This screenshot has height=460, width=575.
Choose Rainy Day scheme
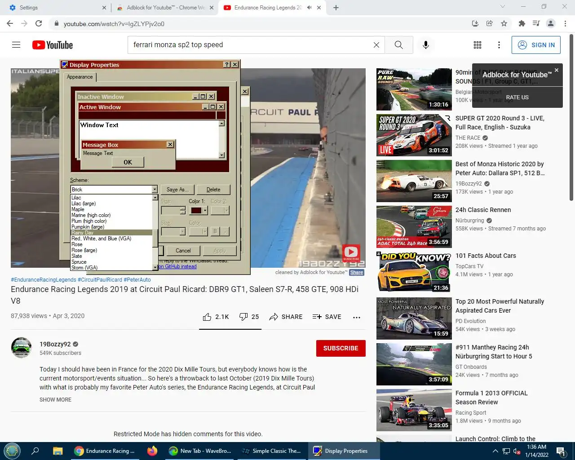coord(111,233)
